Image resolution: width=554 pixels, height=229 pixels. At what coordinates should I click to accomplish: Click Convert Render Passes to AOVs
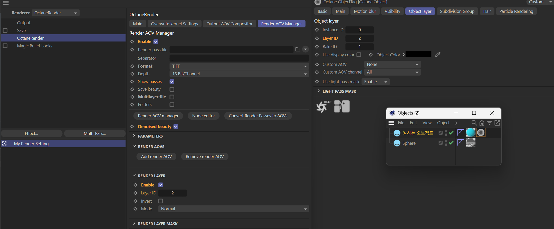[258, 116]
